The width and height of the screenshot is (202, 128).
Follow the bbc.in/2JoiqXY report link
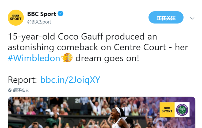[x=70, y=80]
